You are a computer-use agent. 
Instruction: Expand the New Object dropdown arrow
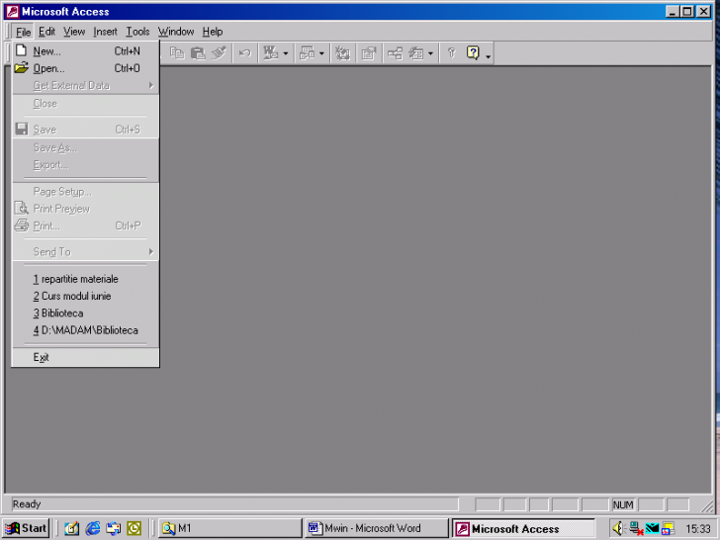(430, 53)
